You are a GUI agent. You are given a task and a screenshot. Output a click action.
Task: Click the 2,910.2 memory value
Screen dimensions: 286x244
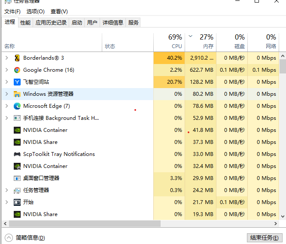tap(201, 58)
